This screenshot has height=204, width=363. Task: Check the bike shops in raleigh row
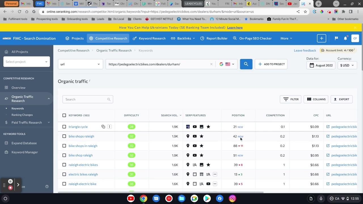click(64, 146)
